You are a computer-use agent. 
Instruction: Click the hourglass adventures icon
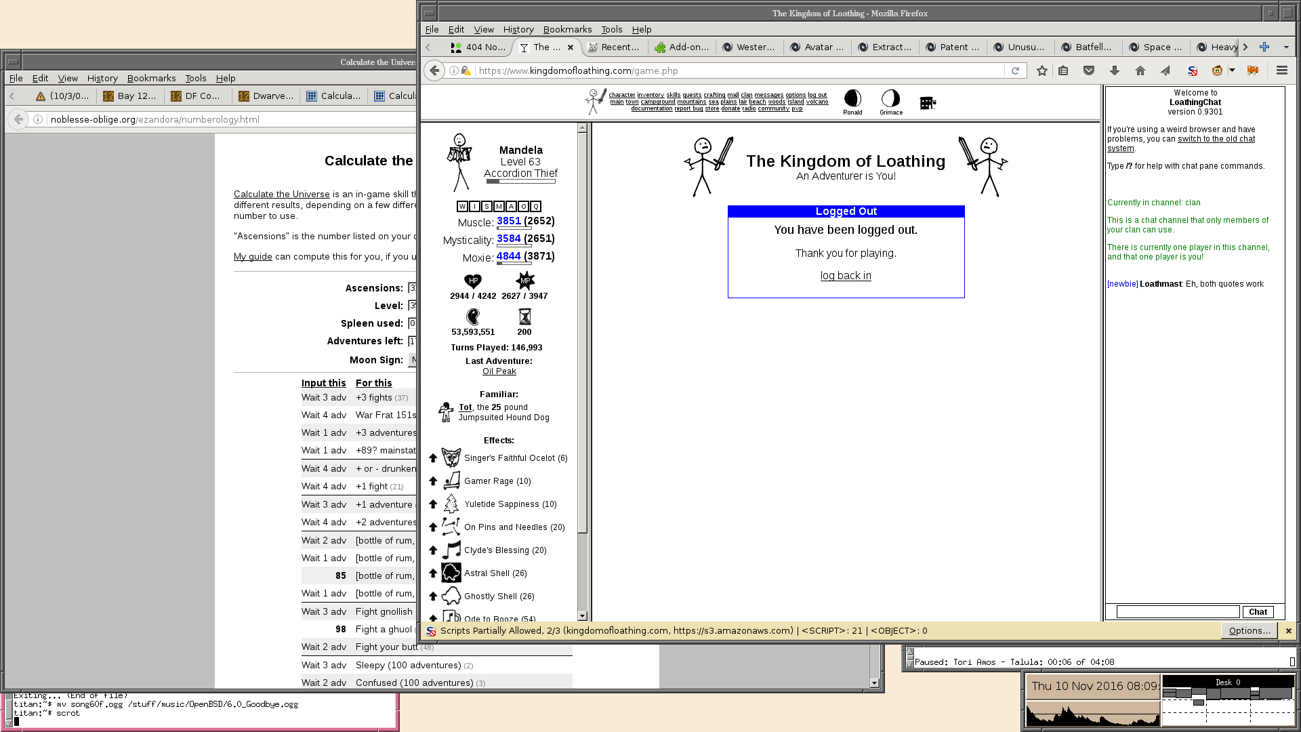(x=524, y=317)
